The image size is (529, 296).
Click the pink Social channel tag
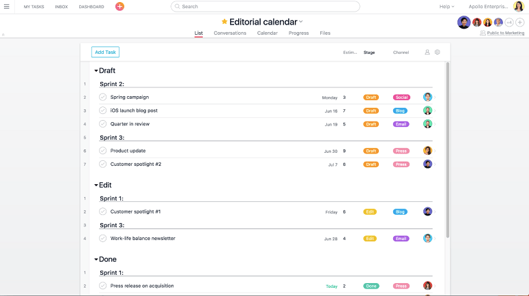(401, 98)
